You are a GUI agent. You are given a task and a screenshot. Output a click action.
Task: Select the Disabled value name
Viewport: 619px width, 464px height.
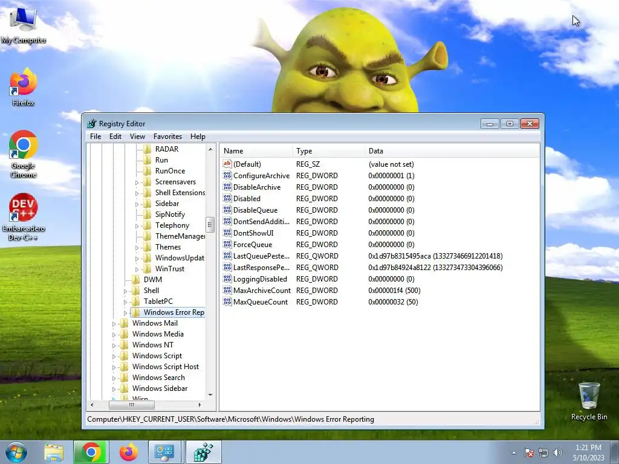[x=247, y=198]
